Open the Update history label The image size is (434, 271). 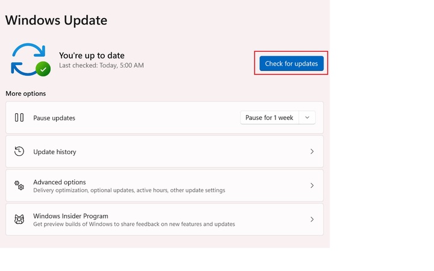[55, 152]
